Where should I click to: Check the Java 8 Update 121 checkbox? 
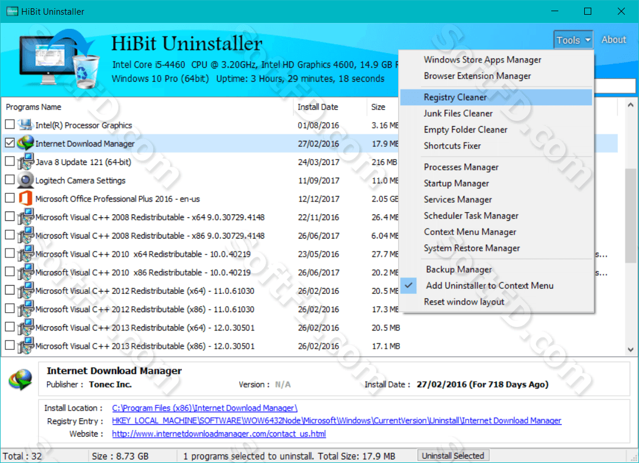point(10,161)
